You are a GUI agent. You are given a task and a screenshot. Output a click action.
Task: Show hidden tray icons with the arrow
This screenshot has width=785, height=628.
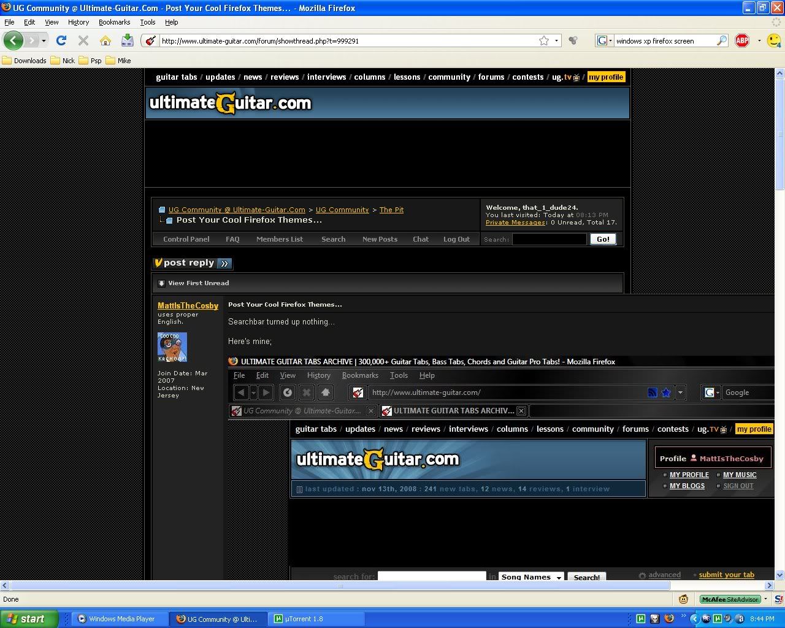694,619
